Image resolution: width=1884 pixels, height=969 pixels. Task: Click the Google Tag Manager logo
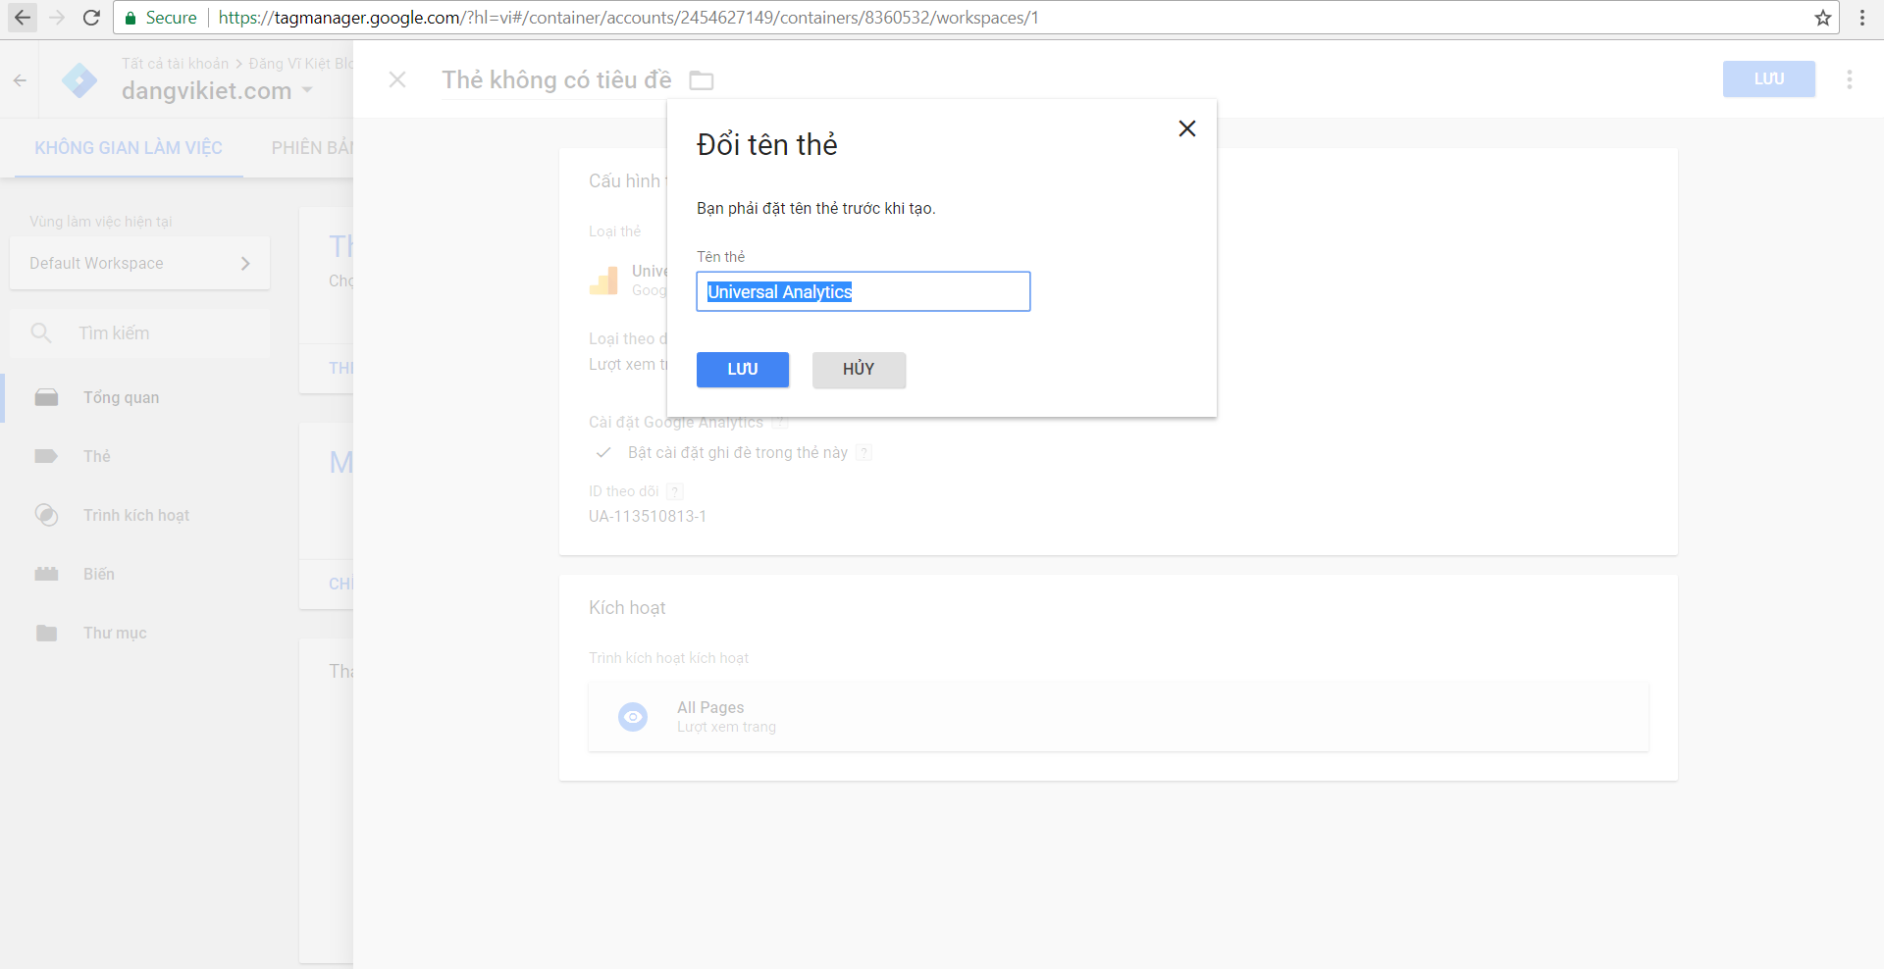click(x=79, y=80)
